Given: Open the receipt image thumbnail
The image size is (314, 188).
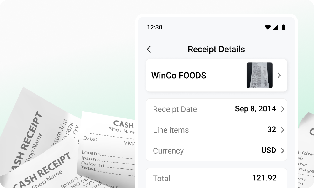Looking at the screenshot, I should point(259,76).
